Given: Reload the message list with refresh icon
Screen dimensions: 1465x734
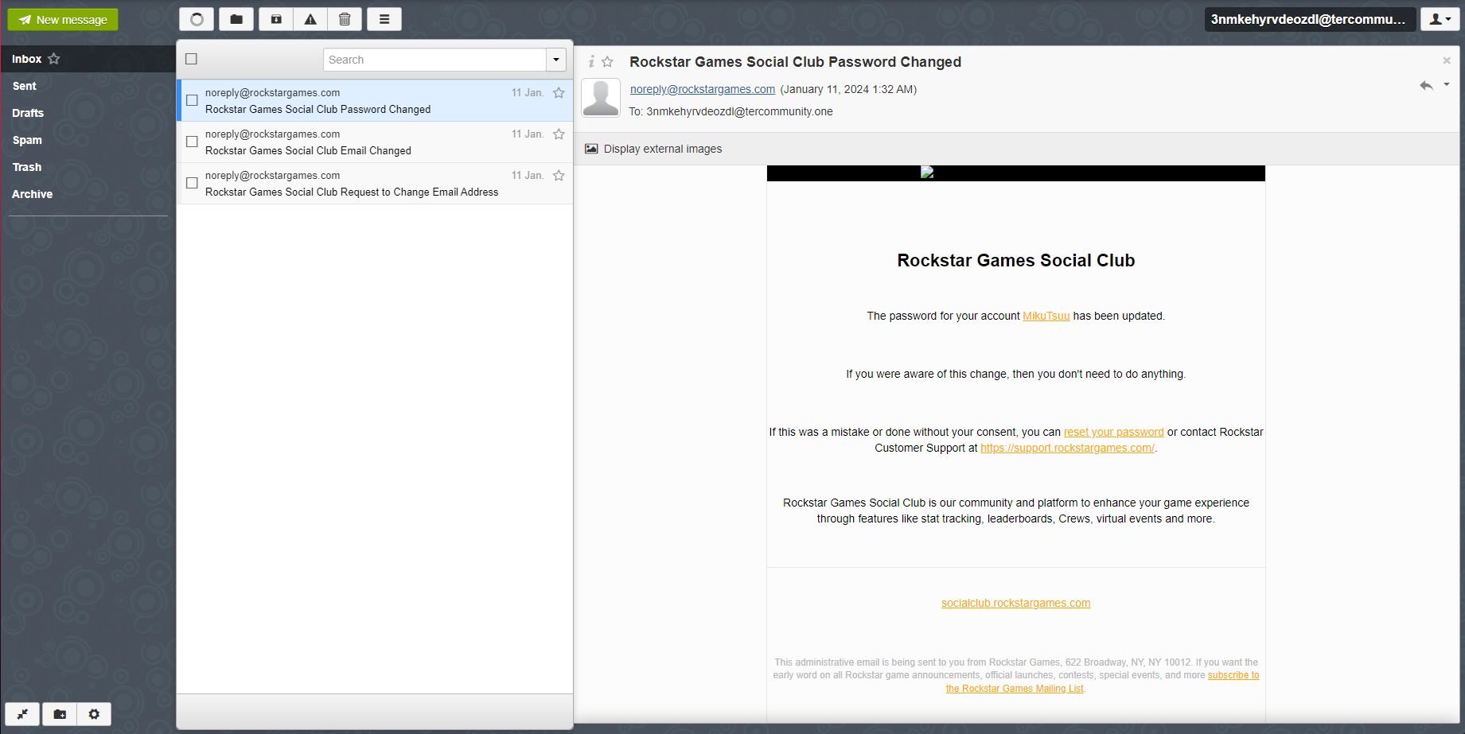Looking at the screenshot, I should pyautogui.click(x=197, y=19).
